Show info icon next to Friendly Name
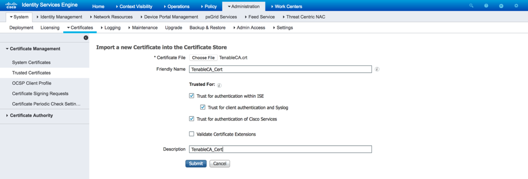The height and width of the screenshot is (179, 528). tap(377, 69)
